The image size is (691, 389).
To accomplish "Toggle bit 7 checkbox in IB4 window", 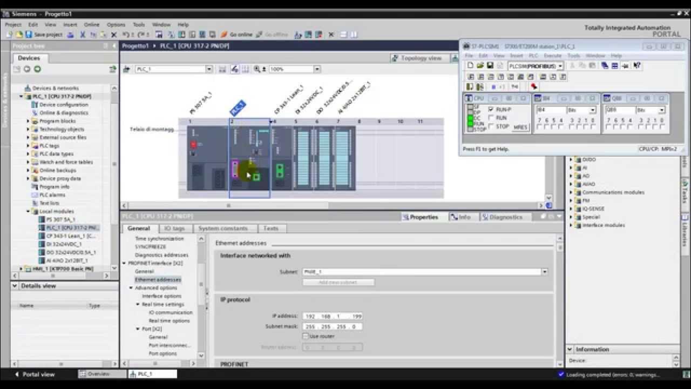I will (539, 127).
